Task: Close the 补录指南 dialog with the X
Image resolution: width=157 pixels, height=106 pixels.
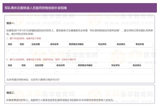Action: 153,7
